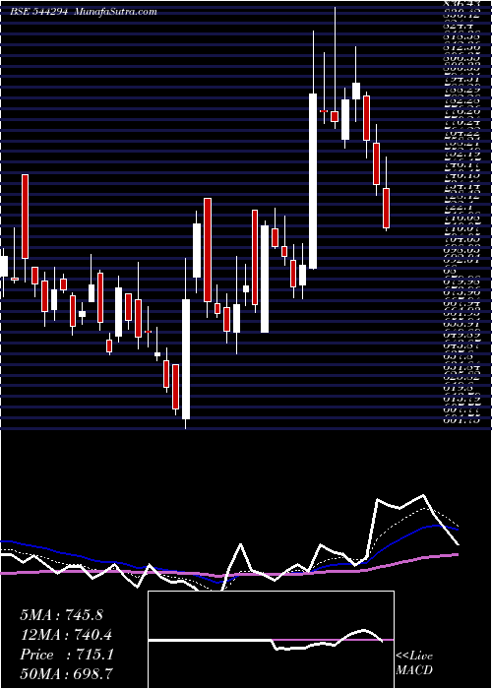Click the 5MA : 745.8 value
Image resolution: width=492 pixels, height=689 pixels.
click(x=61, y=615)
